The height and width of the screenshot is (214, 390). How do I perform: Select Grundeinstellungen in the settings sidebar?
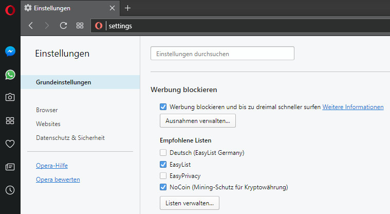pos(80,82)
